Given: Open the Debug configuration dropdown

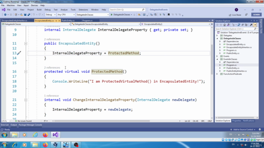Looking at the screenshot, I should point(50,15).
